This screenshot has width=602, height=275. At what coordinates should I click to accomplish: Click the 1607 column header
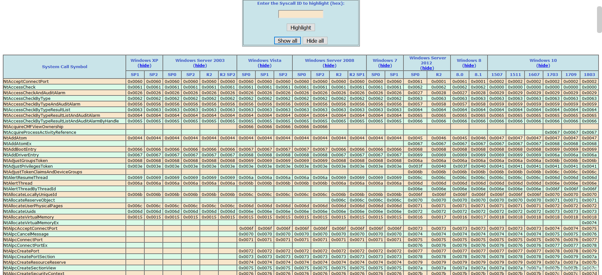[534, 75]
